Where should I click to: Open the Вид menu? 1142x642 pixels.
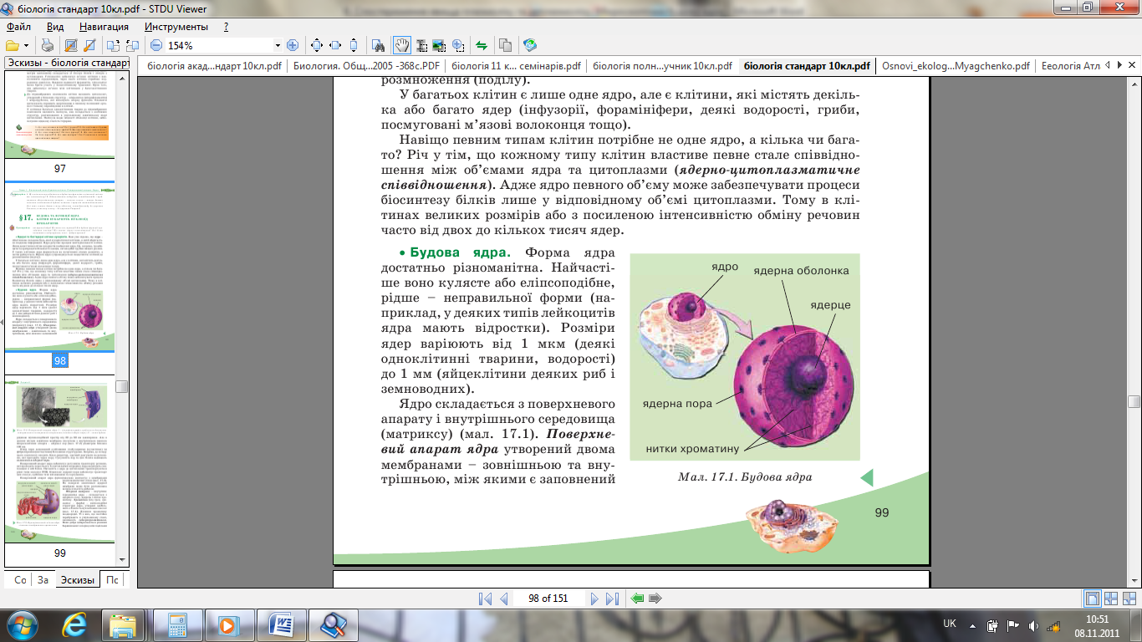[55, 27]
